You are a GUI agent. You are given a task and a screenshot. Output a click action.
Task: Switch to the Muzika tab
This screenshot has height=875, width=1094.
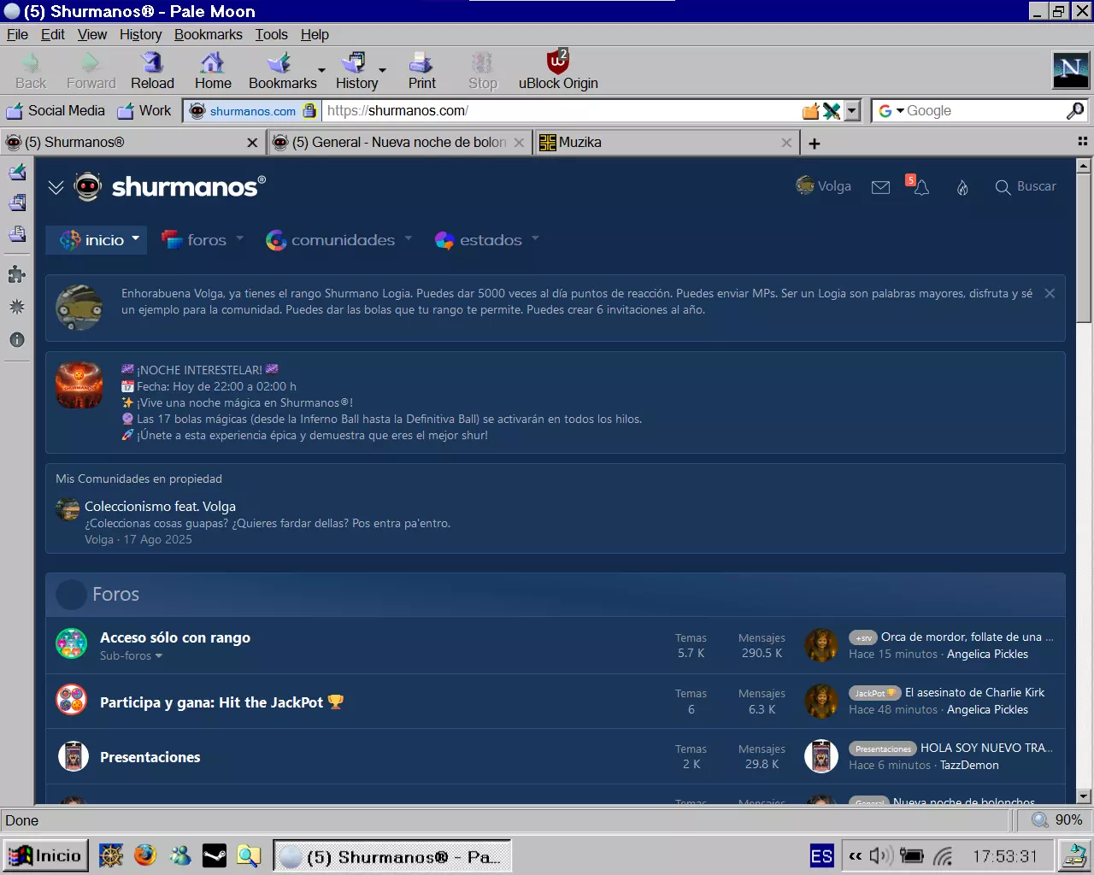(666, 143)
